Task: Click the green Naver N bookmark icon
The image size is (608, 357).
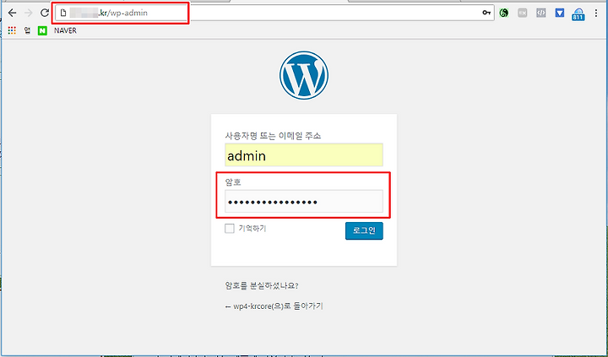Action: [42, 30]
